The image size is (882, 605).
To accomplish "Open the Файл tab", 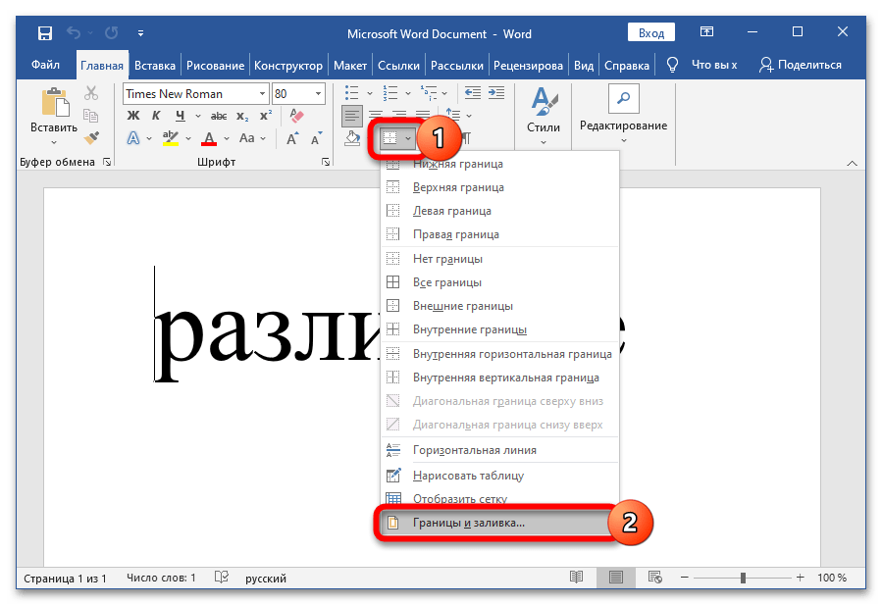I will [45, 65].
